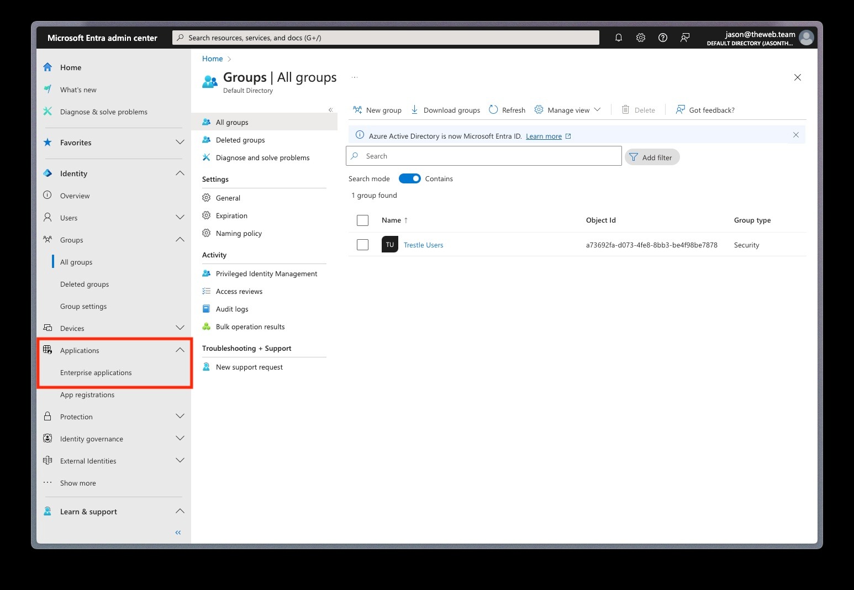Click the Identity diamond icon

tap(48, 173)
